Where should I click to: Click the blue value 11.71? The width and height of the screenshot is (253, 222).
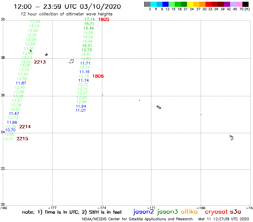click(85, 64)
